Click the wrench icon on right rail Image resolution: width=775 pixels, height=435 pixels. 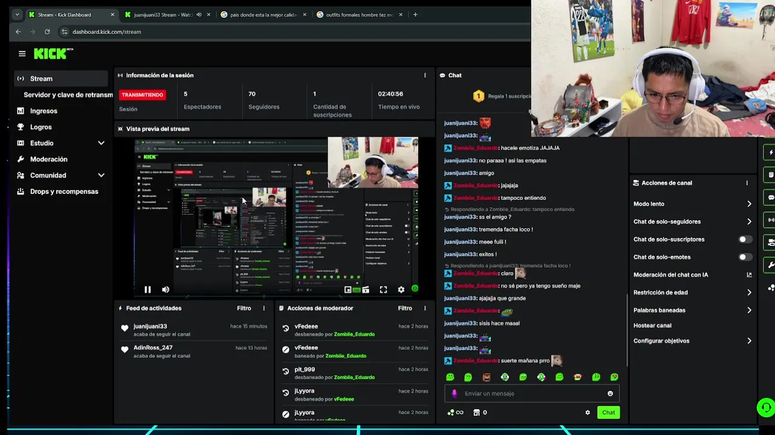pyautogui.click(x=770, y=265)
